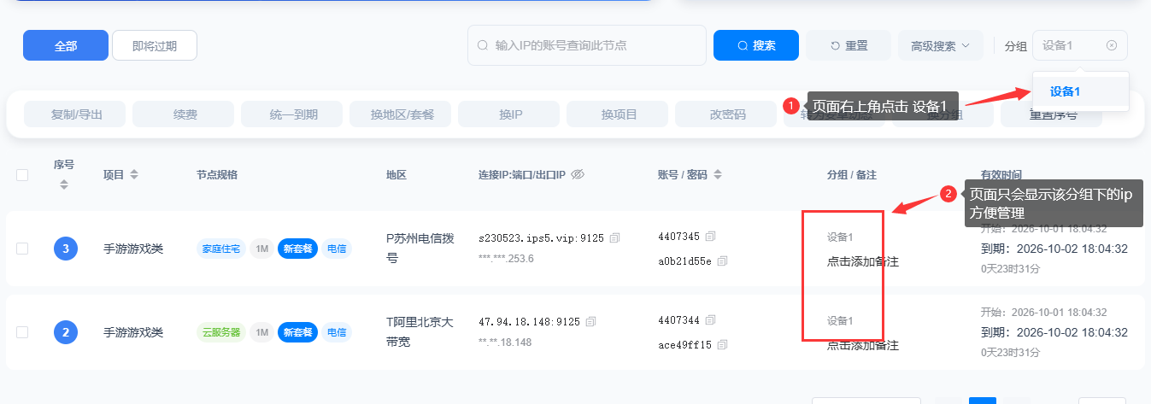Copy the 47.94.18.148:9125 address icon
This screenshot has height=404, width=1151.
point(590,321)
